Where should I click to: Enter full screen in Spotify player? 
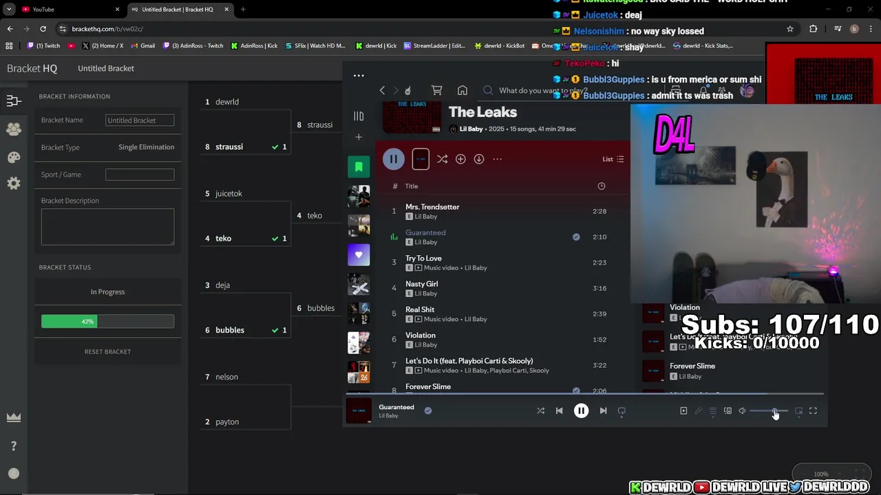tap(813, 410)
